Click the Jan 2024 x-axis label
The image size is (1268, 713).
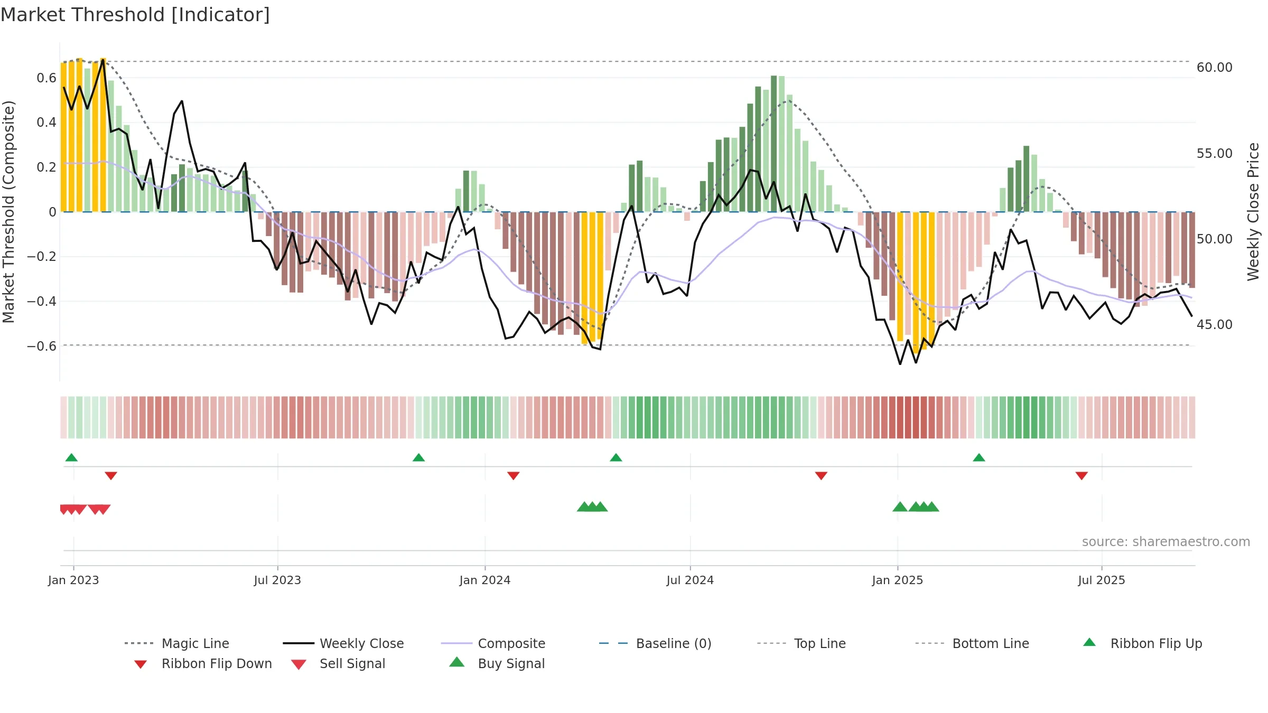pos(485,580)
